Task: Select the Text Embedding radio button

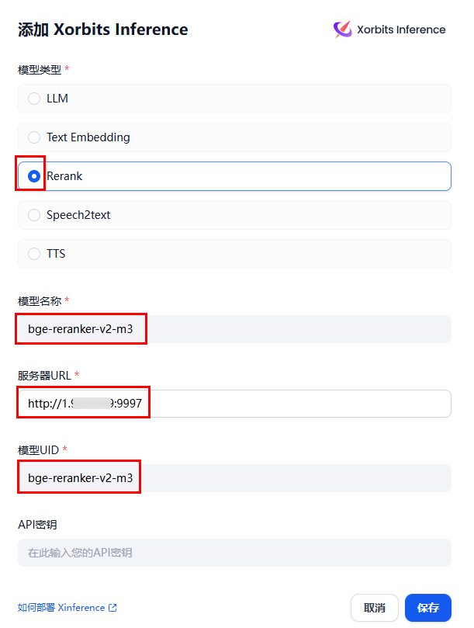Action: (34, 137)
